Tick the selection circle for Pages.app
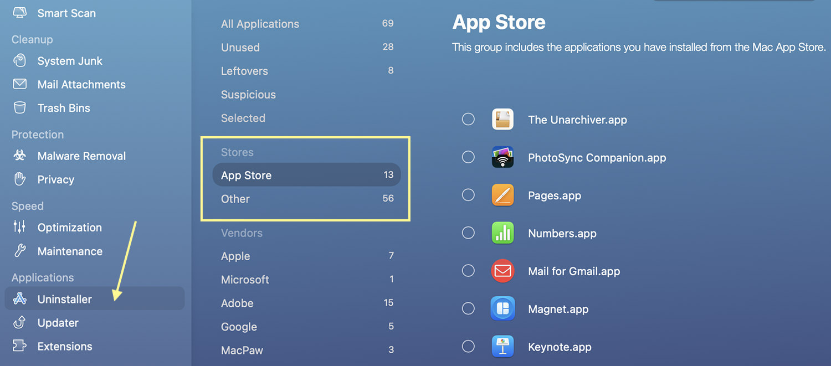Screen dimensions: 831x366 [x=468, y=195]
